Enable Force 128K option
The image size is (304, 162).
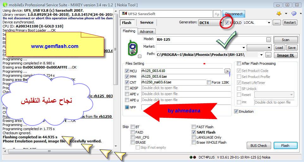[209, 82]
